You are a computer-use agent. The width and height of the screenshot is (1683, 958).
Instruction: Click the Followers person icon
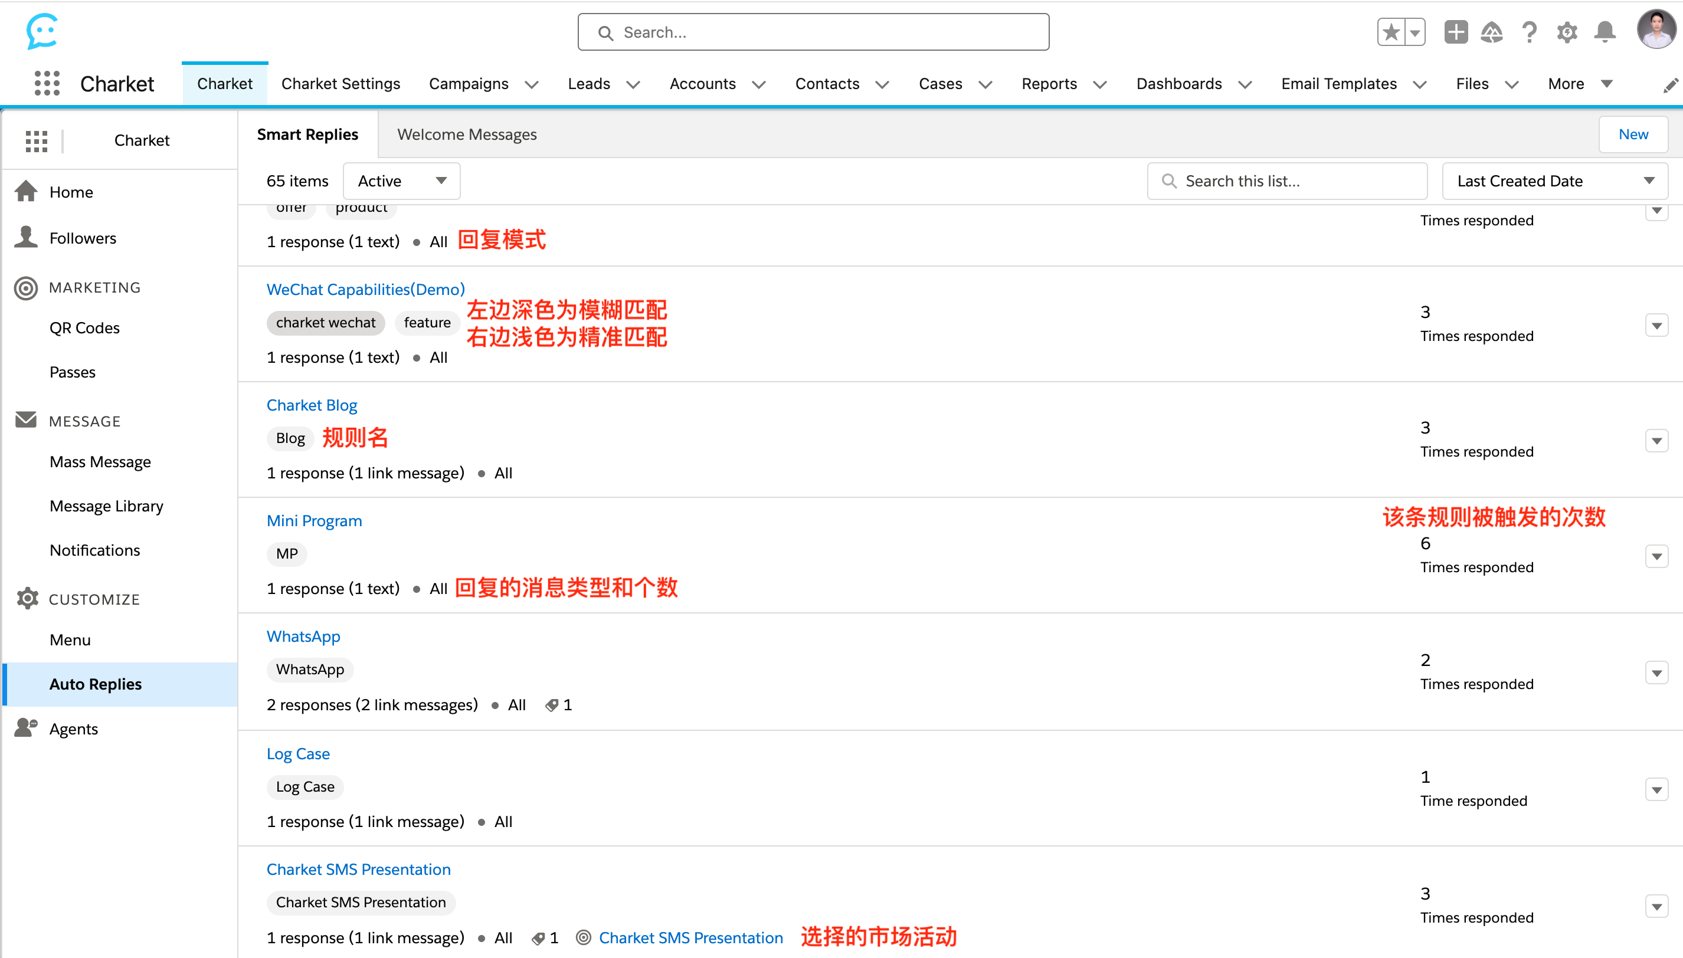click(25, 237)
